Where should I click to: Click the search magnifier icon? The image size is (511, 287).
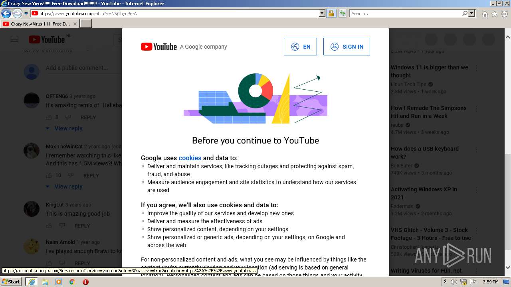(465, 14)
